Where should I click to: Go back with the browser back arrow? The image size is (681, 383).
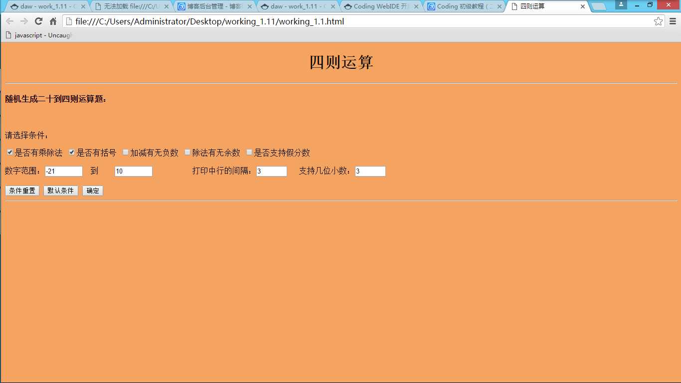pos(9,21)
